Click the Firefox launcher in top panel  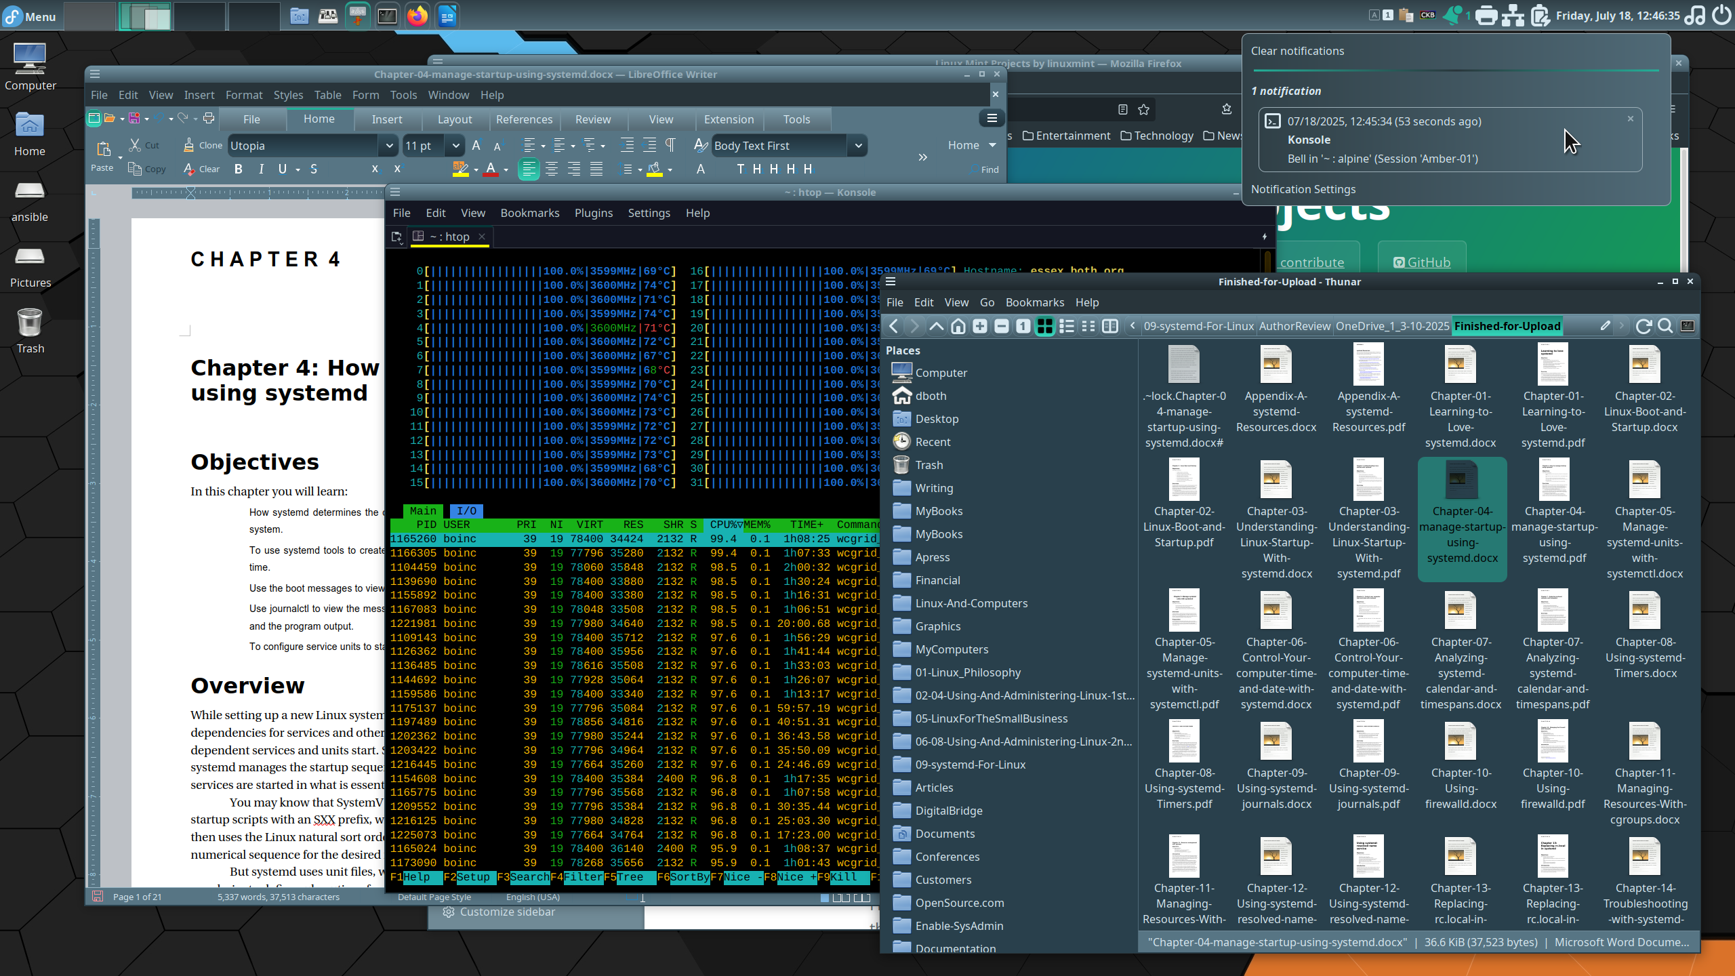pyautogui.click(x=417, y=16)
